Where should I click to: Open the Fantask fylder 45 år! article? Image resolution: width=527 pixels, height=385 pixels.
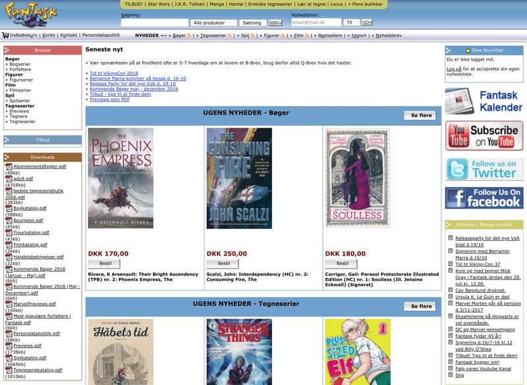point(478,336)
